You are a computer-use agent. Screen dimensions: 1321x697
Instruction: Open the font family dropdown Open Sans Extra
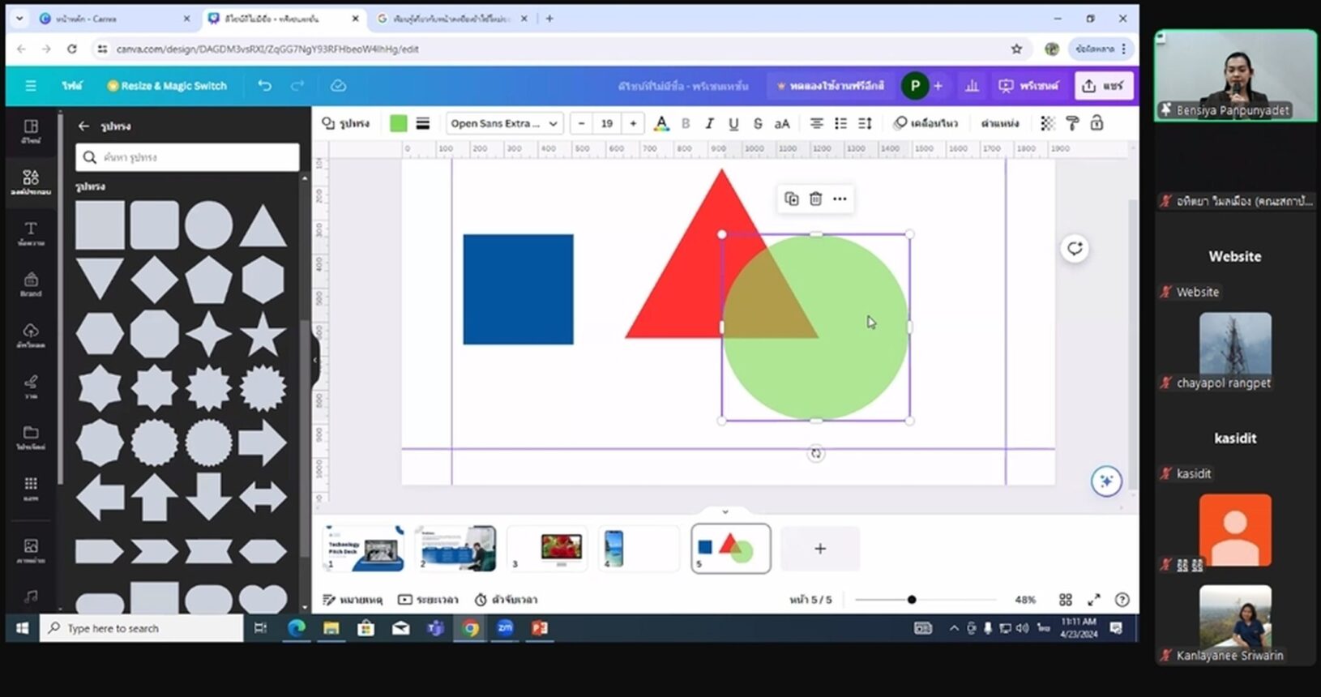pyautogui.click(x=504, y=123)
